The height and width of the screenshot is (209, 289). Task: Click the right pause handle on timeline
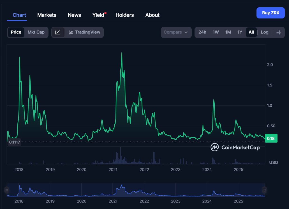click(264, 190)
